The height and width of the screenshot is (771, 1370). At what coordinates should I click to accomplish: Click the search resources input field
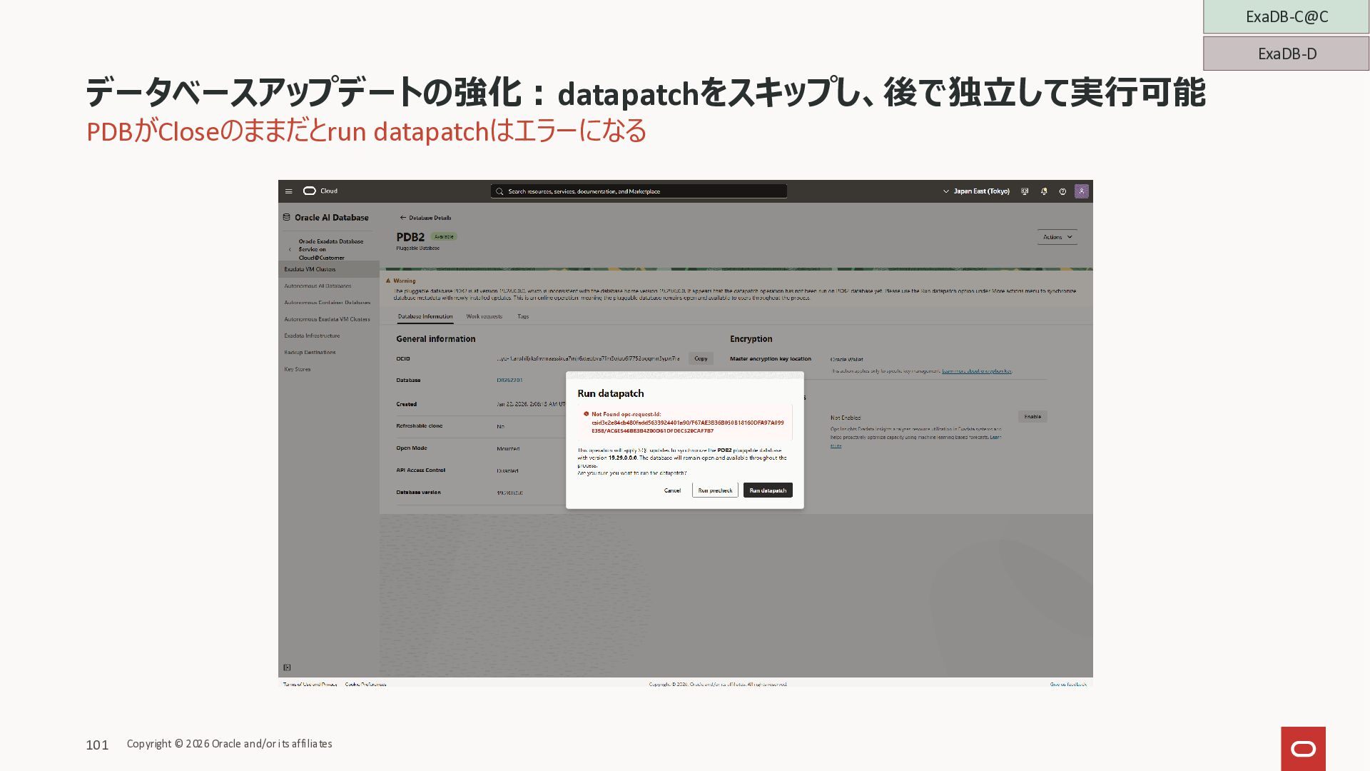point(639,191)
